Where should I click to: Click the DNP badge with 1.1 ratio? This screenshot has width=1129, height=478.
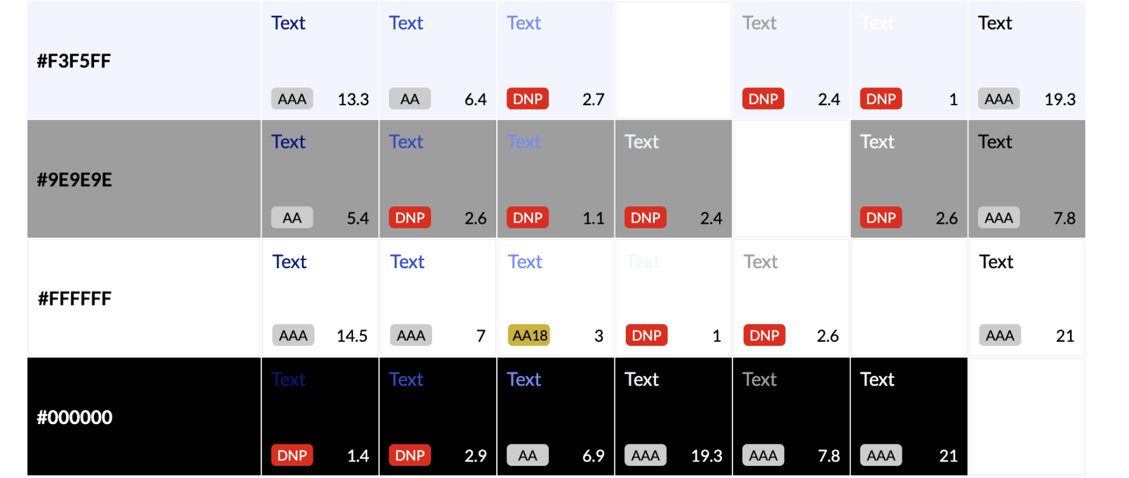coord(527,217)
